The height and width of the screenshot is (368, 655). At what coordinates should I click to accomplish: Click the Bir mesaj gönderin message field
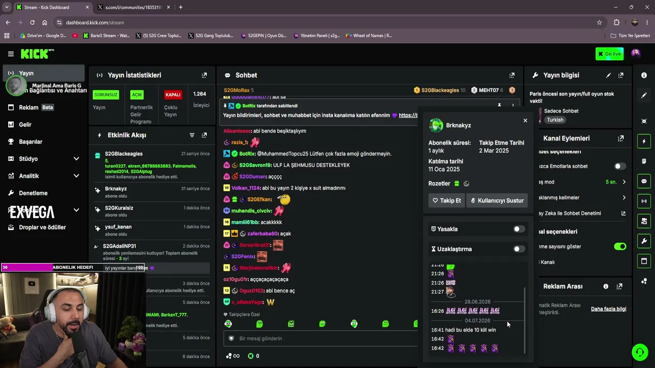[x=320, y=338]
